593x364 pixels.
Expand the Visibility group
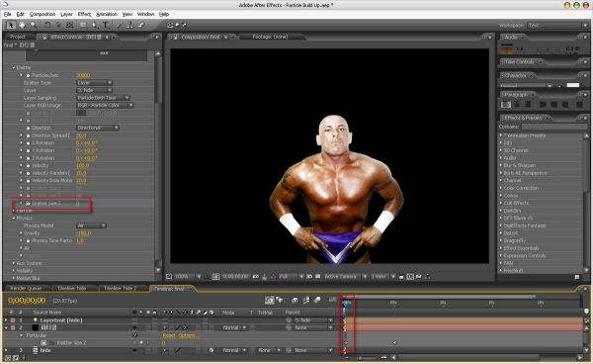click(14, 271)
